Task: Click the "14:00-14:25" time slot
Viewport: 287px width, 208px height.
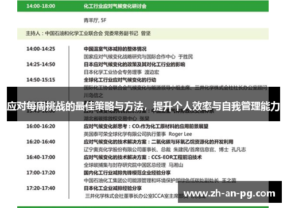Action: pyautogui.click(x=41, y=49)
